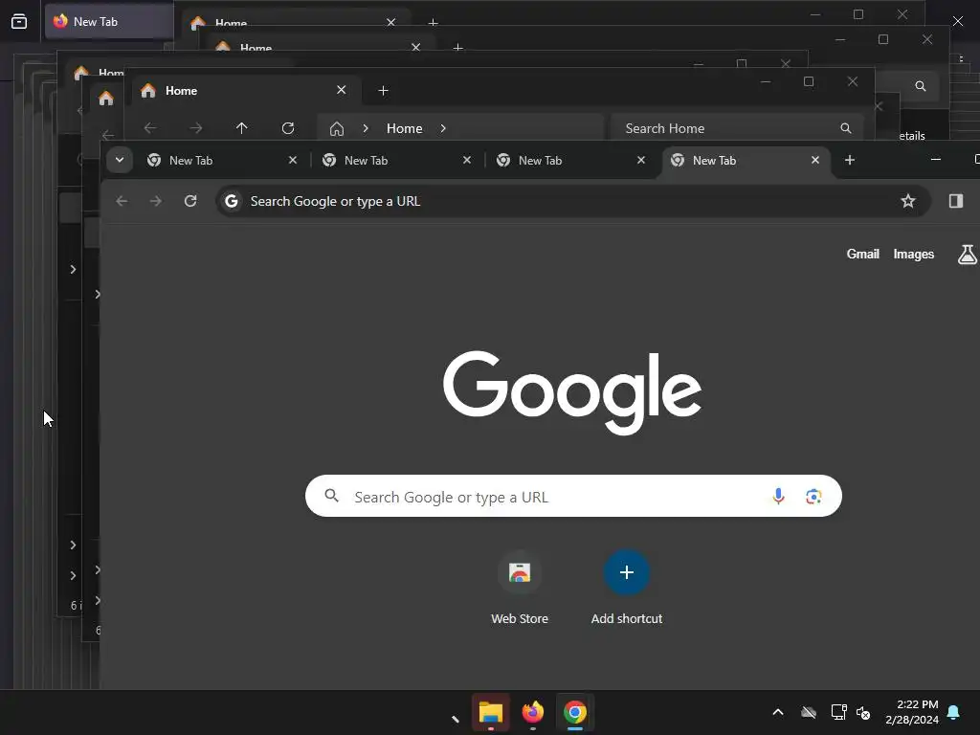Open the Web Store shortcut
This screenshot has width=980, height=735.
coord(520,587)
